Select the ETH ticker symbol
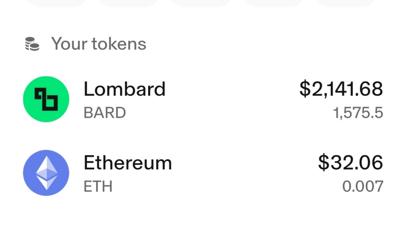This screenshot has height=227, width=399. pos(98,187)
